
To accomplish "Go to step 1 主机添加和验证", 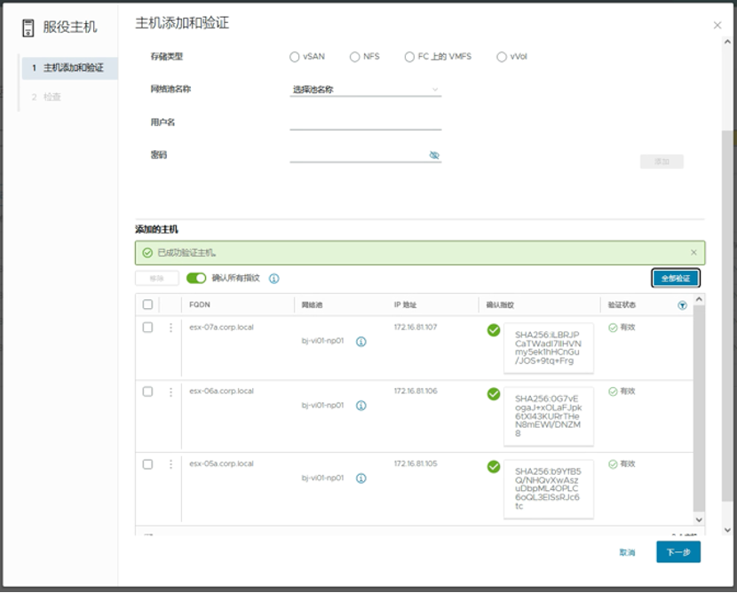I will (69, 67).
